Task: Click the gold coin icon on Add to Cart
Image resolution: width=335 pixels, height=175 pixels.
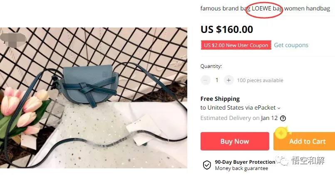Action: coord(281,133)
